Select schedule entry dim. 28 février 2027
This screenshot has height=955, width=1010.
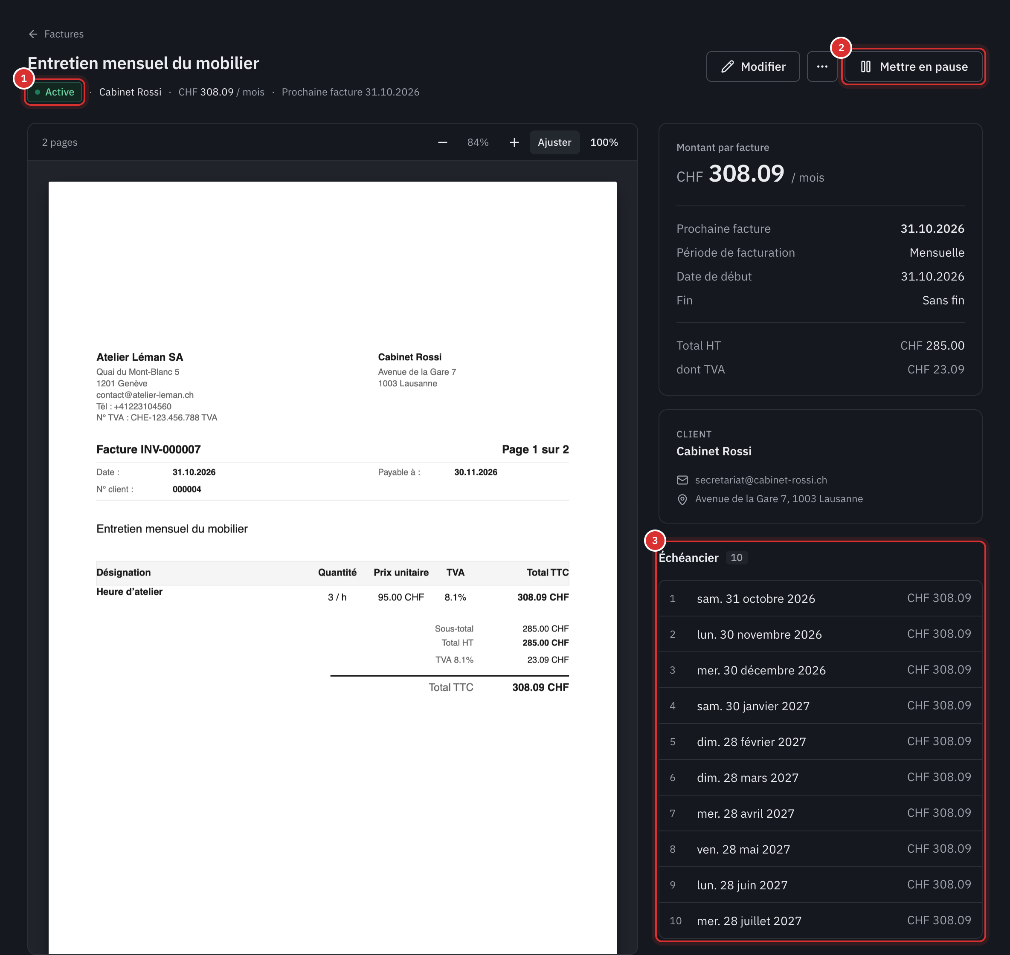click(820, 742)
